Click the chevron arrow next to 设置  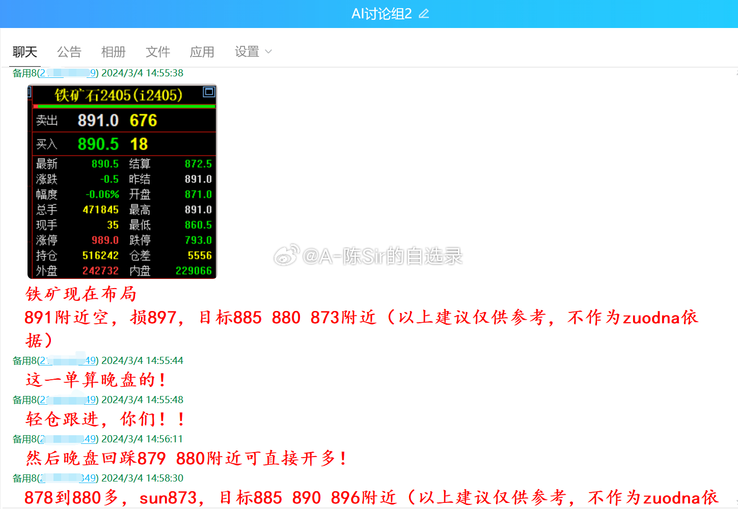268,52
